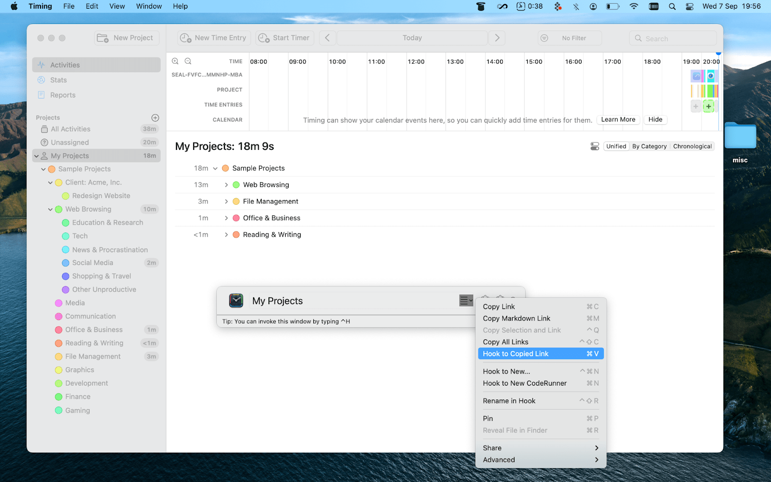Image resolution: width=771 pixels, height=482 pixels.
Task: Open the Share submenu
Action: [541, 448]
